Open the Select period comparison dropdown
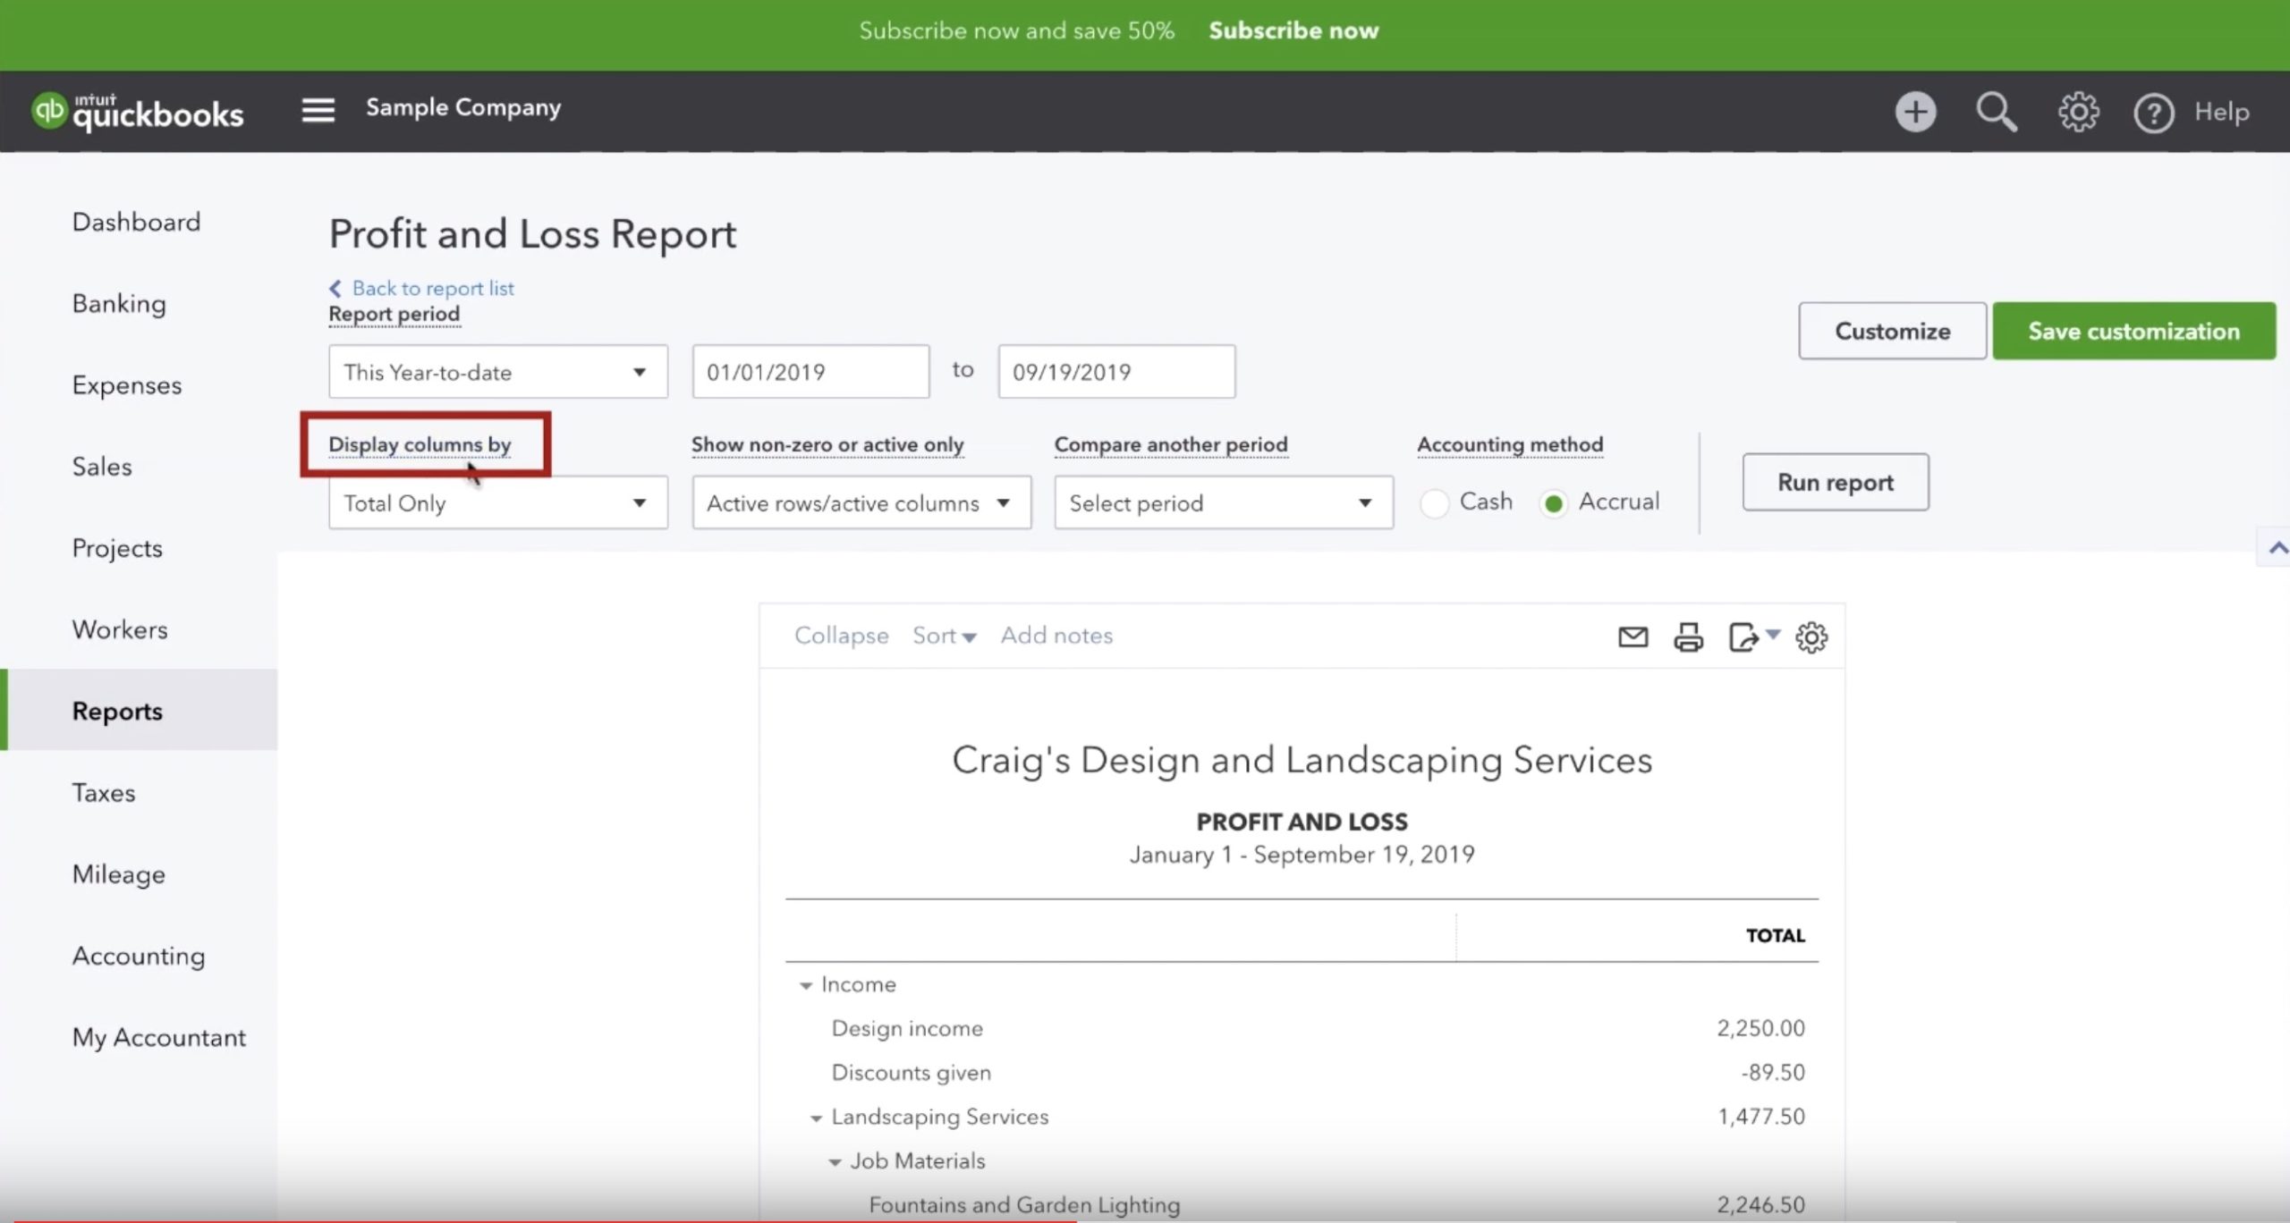The height and width of the screenshot is (1223, 2290). tap(1224, 502)
